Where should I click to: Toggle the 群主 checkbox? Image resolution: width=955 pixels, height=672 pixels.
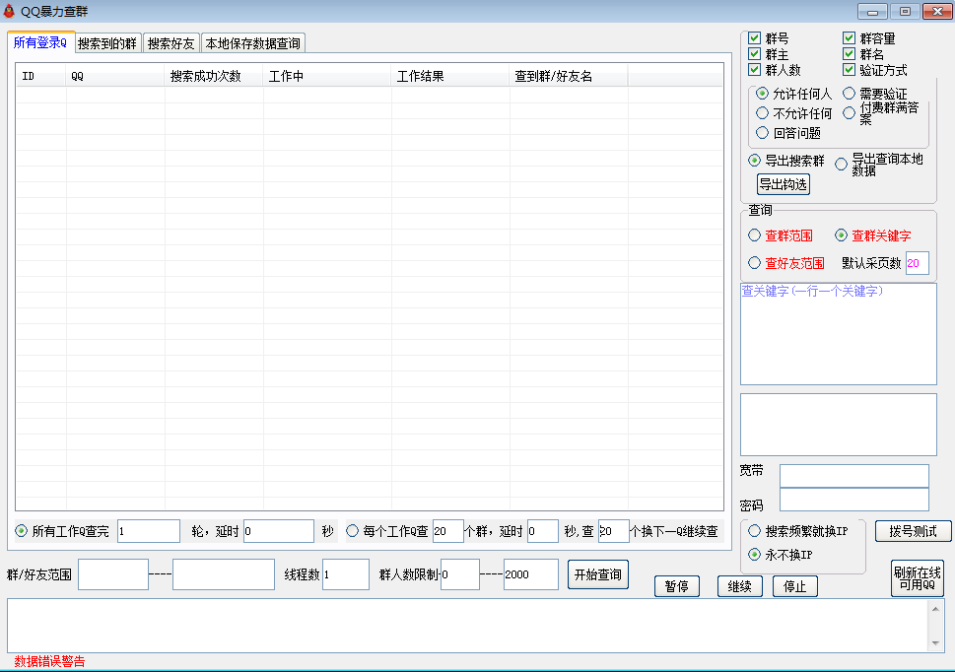[754, 54]
